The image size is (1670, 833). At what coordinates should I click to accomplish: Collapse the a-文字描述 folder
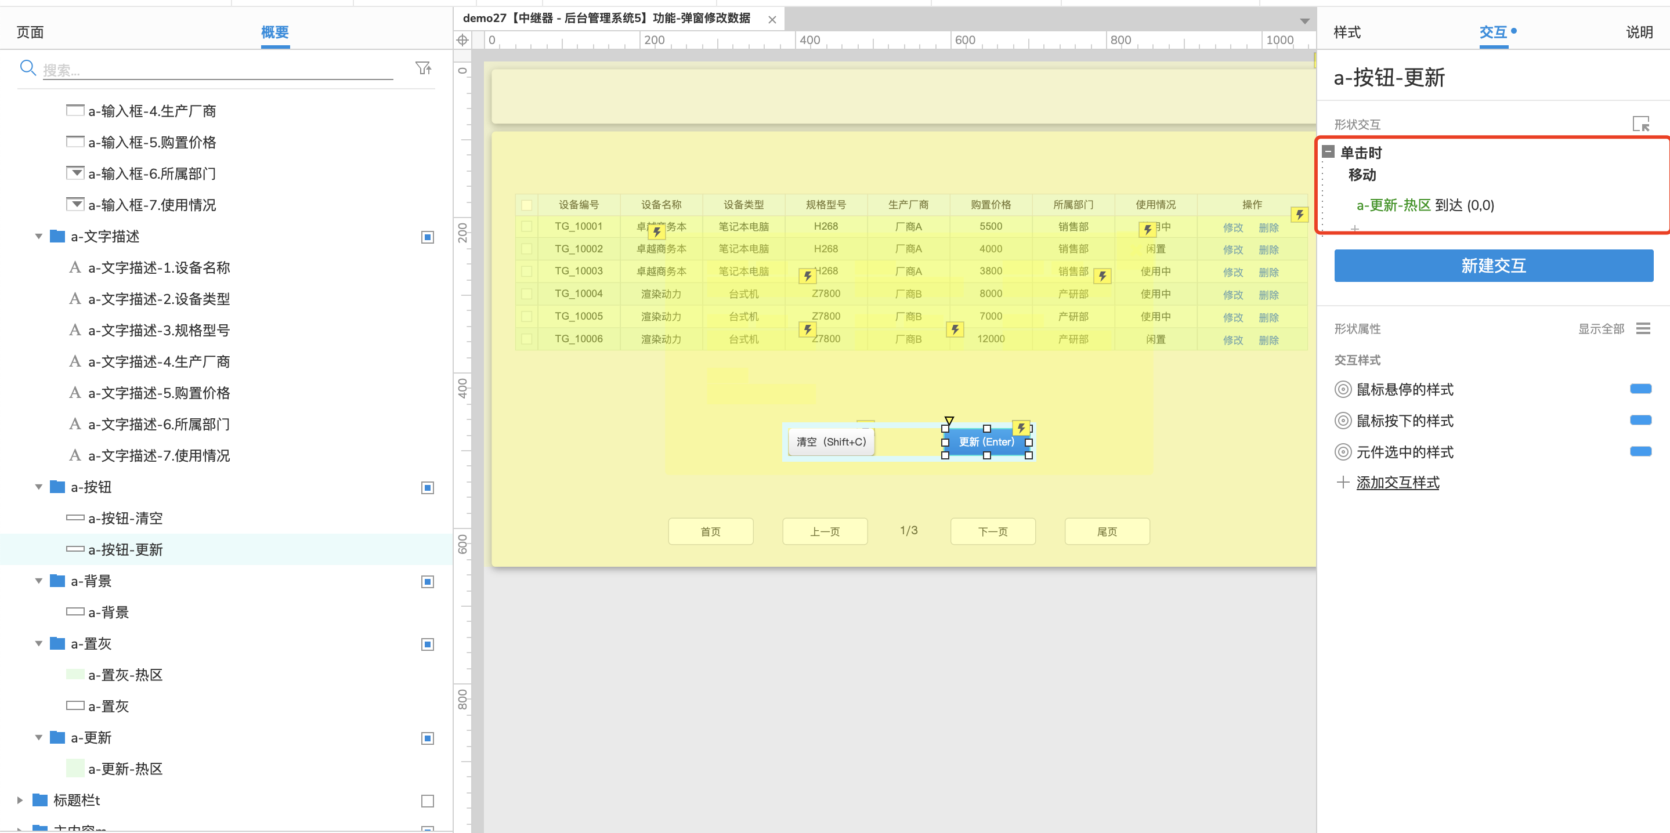(x=39, y=237)
